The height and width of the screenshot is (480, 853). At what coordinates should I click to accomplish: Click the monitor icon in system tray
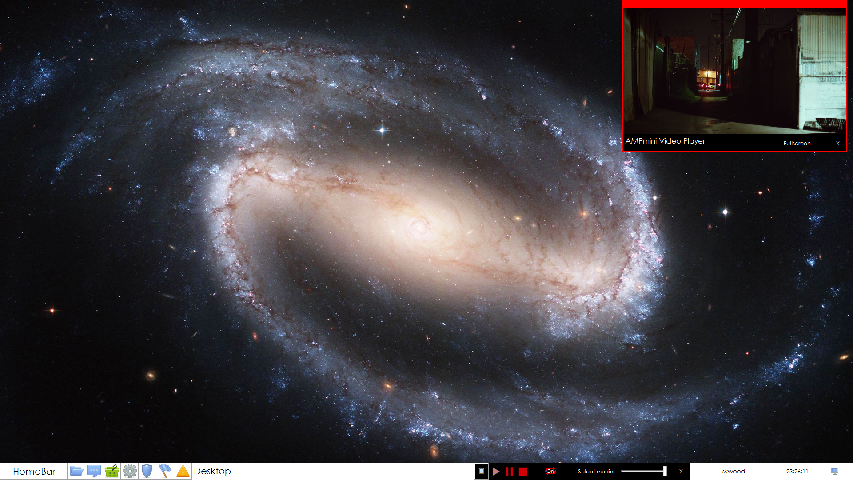[835, 471]
